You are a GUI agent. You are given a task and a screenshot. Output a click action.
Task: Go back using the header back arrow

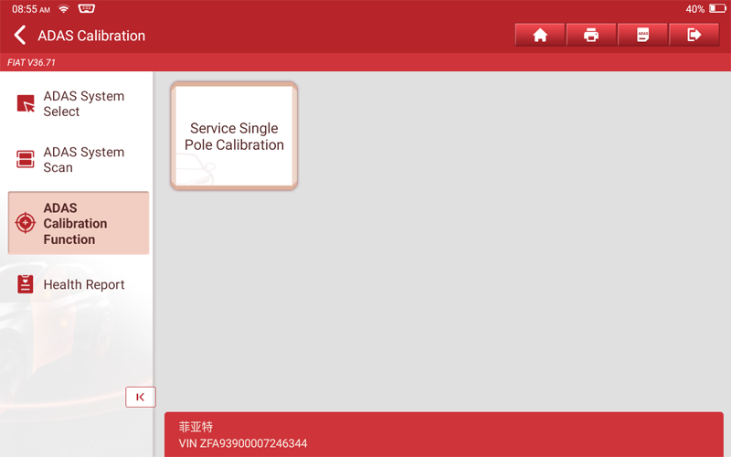(x=20, y=36)
